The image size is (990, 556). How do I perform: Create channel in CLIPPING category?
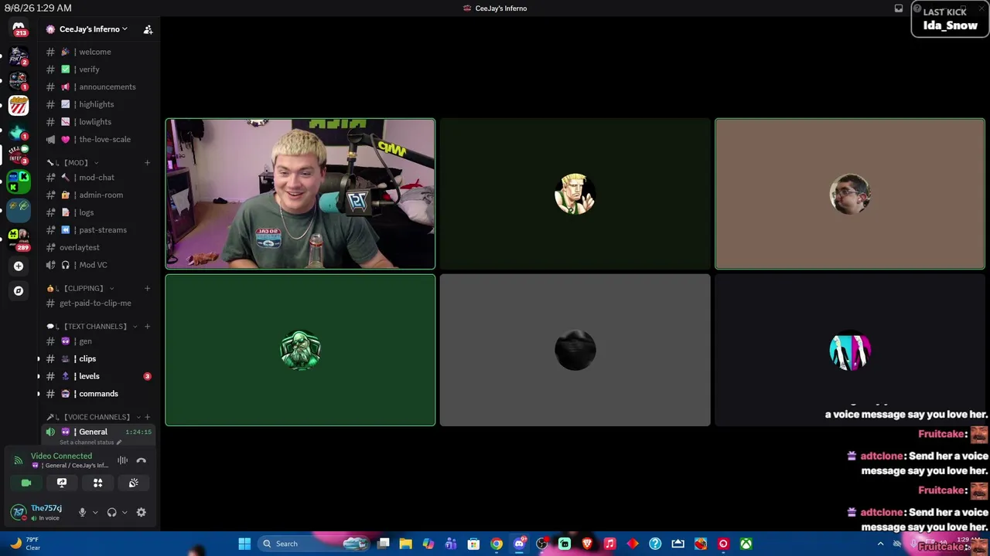pos(147,288)
